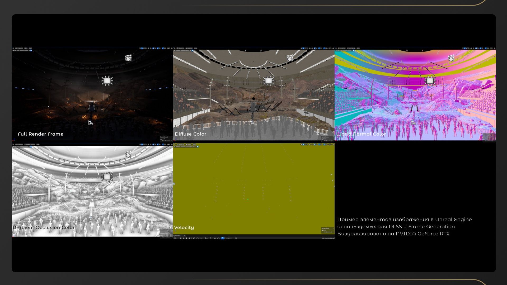507x285 pixels.
Task: Click the light actor icon in World Normal viewport
Action: coord(430,81)
